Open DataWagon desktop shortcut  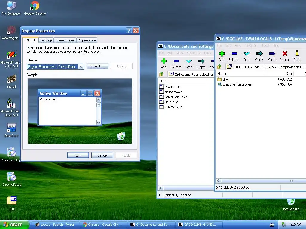[x=10, y=33]
